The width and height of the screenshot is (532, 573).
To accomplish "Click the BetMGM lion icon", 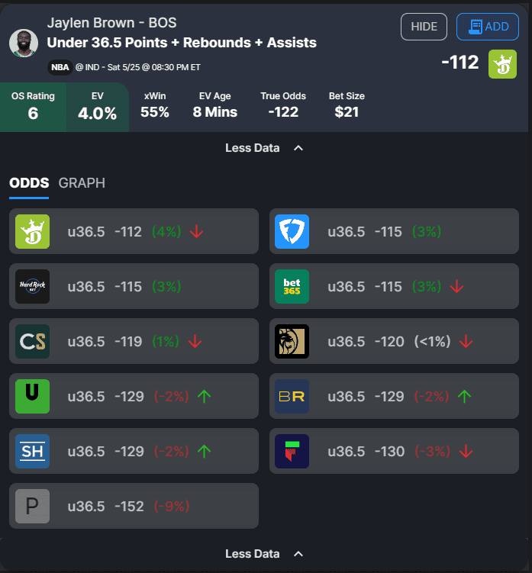I will click(292, 341).
